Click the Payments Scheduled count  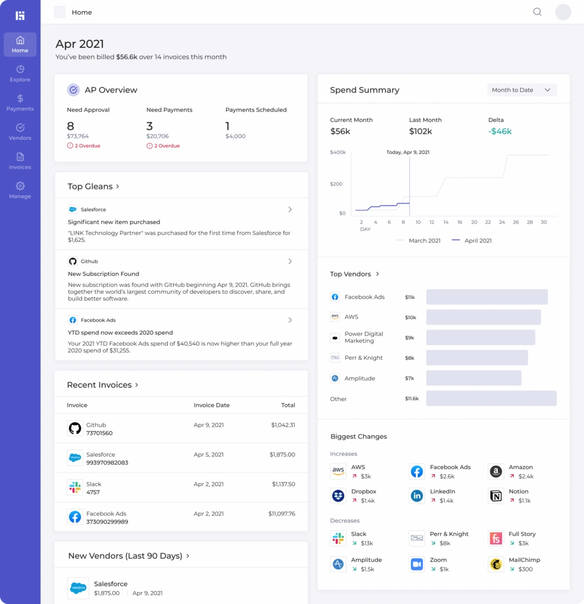pyautogui.click(x=227, y=126)
